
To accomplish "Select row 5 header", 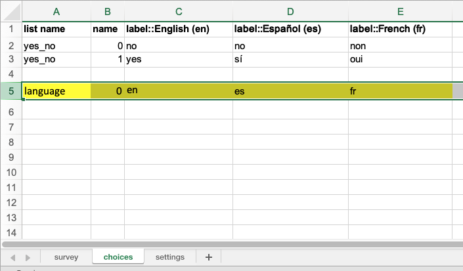I will 11,91.
